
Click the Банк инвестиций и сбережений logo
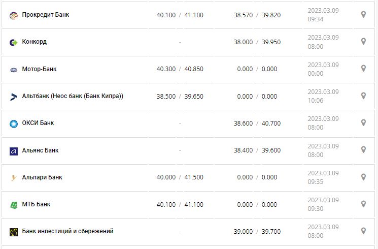pos(14,232)
